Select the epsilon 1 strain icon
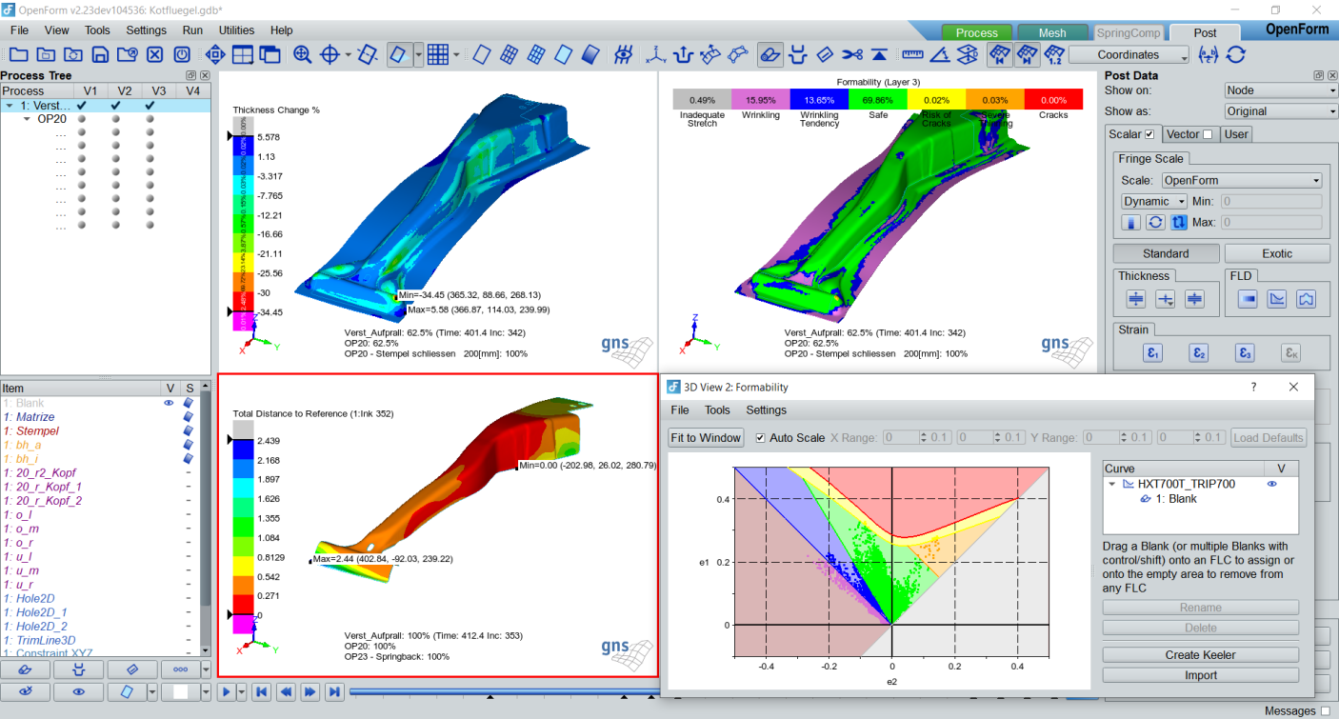Viewport: 1339px width, 719px height. 1153,352
